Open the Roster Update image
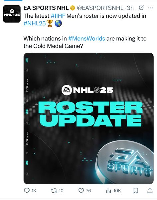Screen dimensions: 157x200 (88, 118)
